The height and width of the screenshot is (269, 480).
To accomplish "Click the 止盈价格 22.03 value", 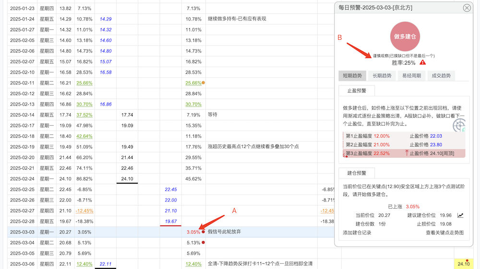I will tap(436, 136).
